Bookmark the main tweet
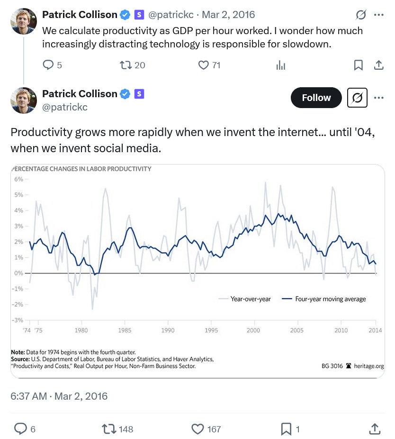The width and height of the screenshot is (395, 439). 286,429
